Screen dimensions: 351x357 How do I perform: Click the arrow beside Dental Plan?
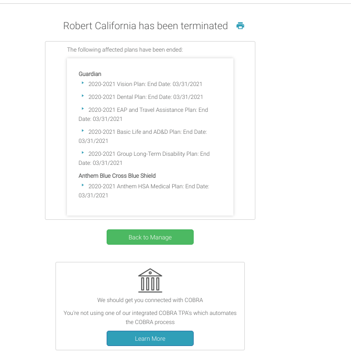tap(83, 96)
